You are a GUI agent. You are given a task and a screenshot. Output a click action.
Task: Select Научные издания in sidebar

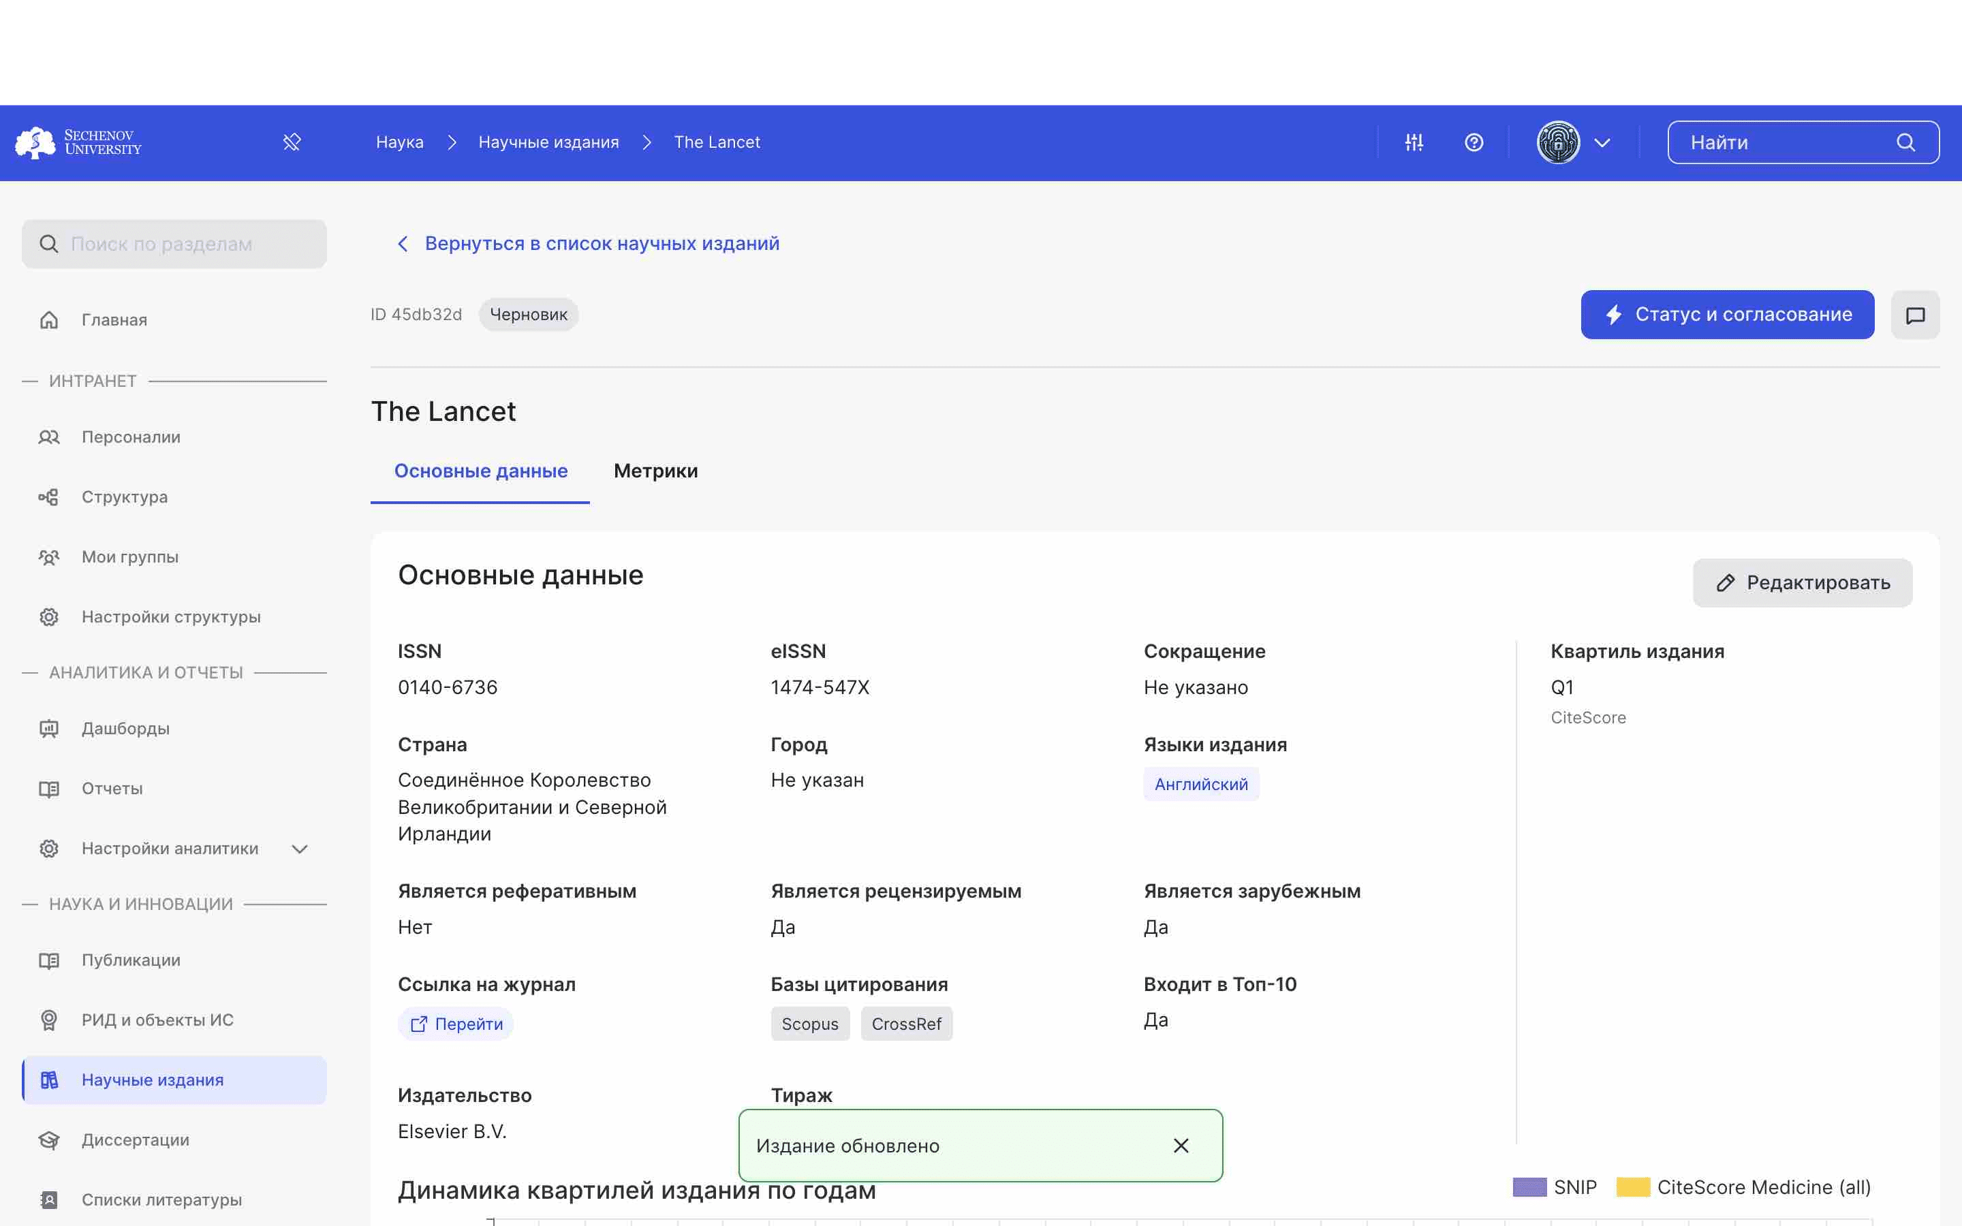point(174,1080)
